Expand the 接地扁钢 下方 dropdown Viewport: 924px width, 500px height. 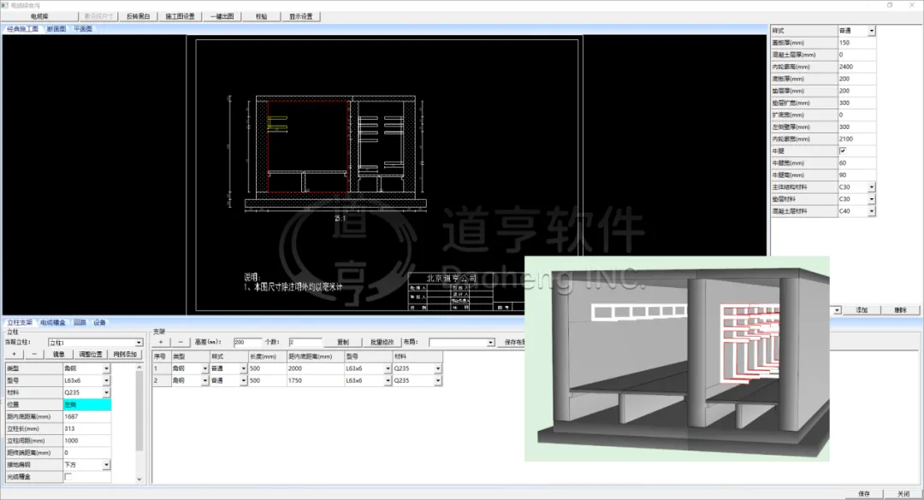pos(106,465)
